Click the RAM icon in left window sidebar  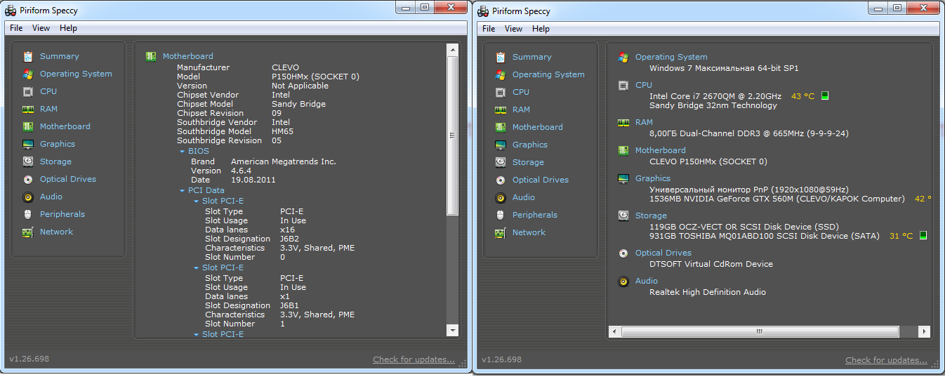tap(28, 109)
